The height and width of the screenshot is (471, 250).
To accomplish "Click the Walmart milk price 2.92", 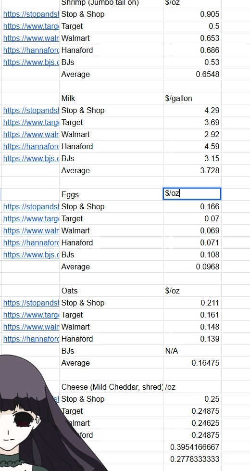I will click(x=192, y=134).
